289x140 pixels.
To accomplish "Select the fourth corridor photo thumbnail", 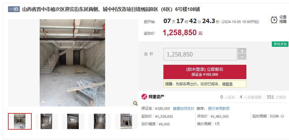I will tap(99, 121).
